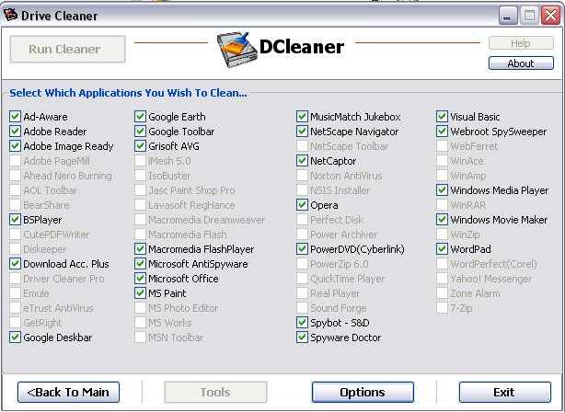Toggle MS Paint checkbox
This screenshot has height=412, width=565.
(x=140, y=292)
